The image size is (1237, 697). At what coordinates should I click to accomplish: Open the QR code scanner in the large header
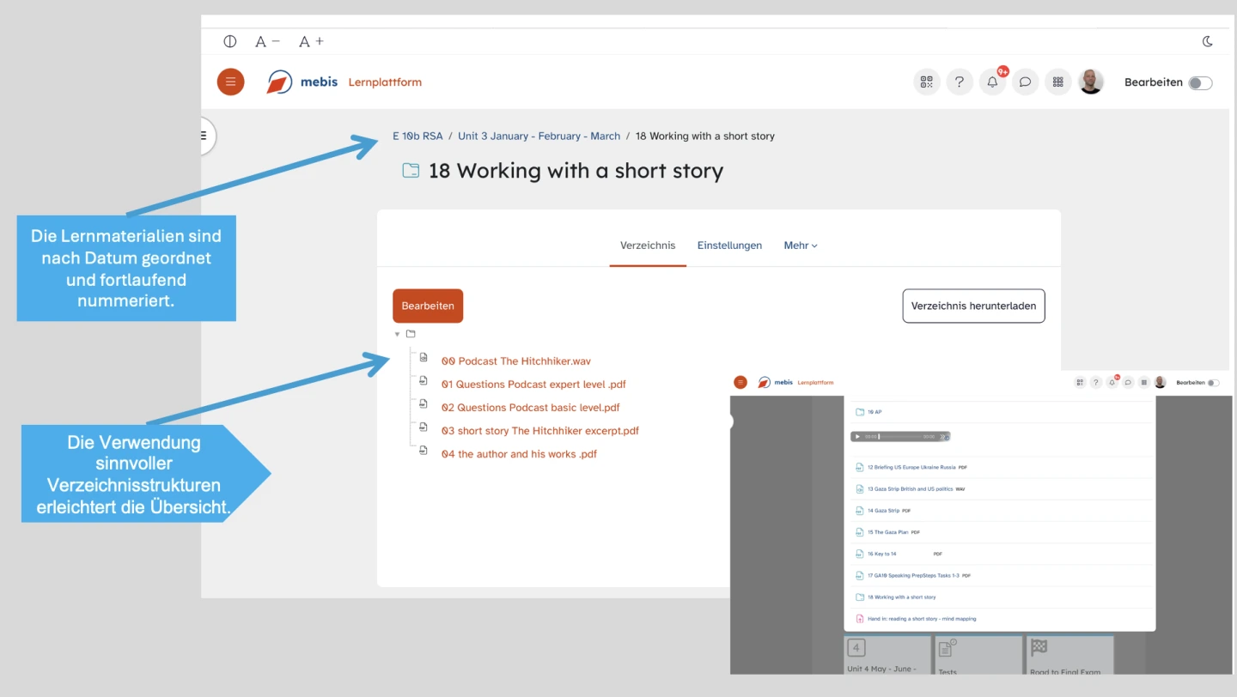pyautogui.click(x=926, y=82)
